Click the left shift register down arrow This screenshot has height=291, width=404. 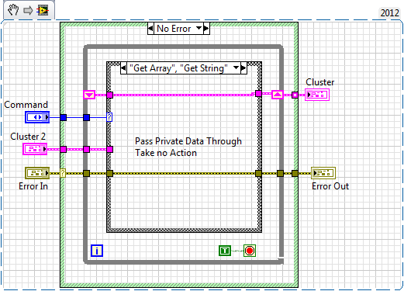coord(89,95)
